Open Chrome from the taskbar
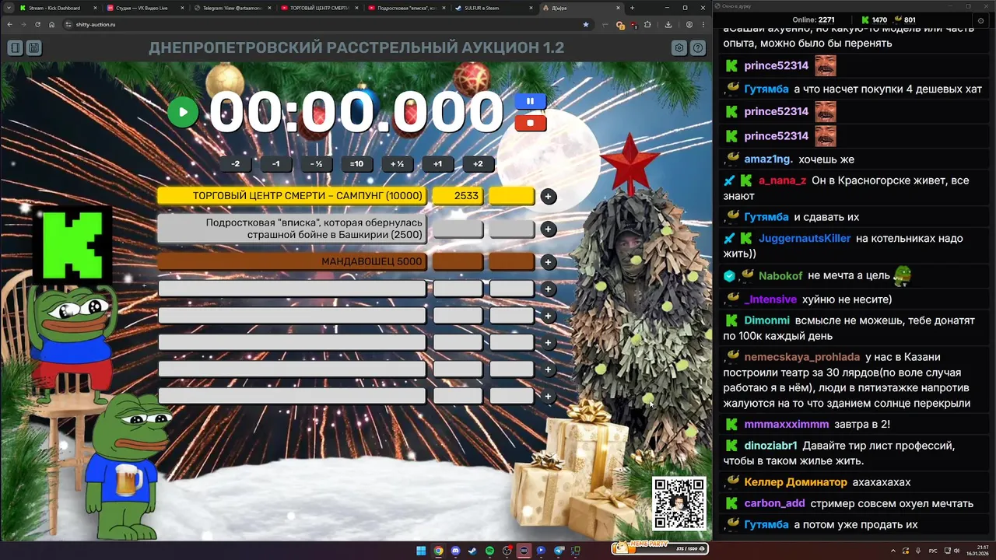996x560 pixels. click(438, 551)
